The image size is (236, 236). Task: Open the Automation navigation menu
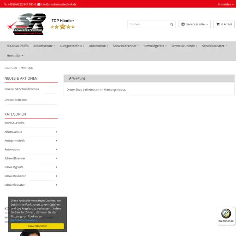click(x=99, y=46)
